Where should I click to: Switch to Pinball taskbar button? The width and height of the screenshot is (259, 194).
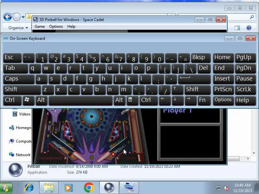109,188
